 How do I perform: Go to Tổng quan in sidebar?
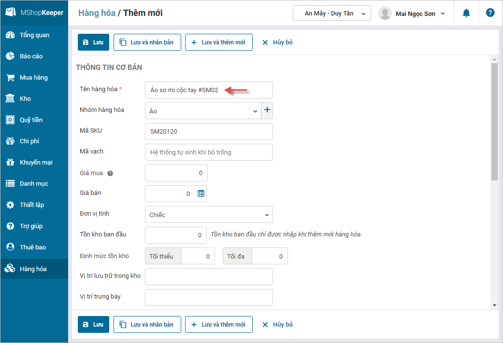pyautogui.click(x=34, y=35)
